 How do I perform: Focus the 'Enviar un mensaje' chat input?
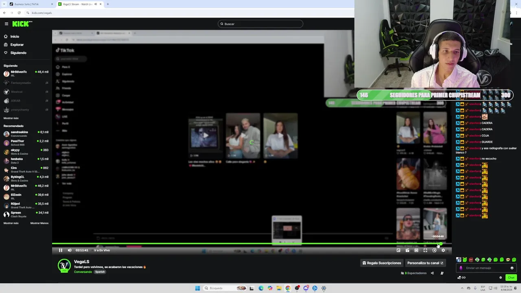pyautogui.click(x=486, y=268)
